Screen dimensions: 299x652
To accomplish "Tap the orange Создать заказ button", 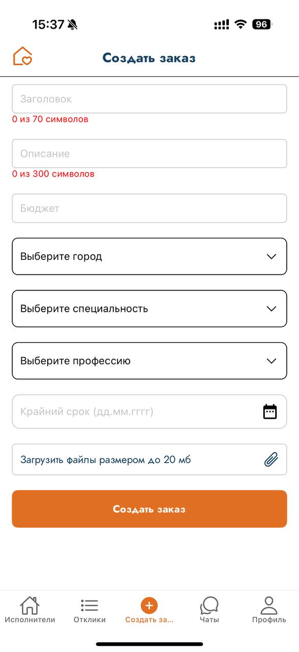I will click(x=149, y=509).
